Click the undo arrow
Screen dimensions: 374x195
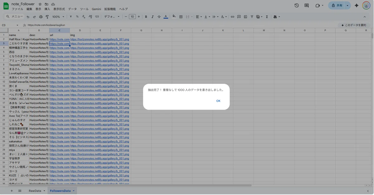[28, 17]
